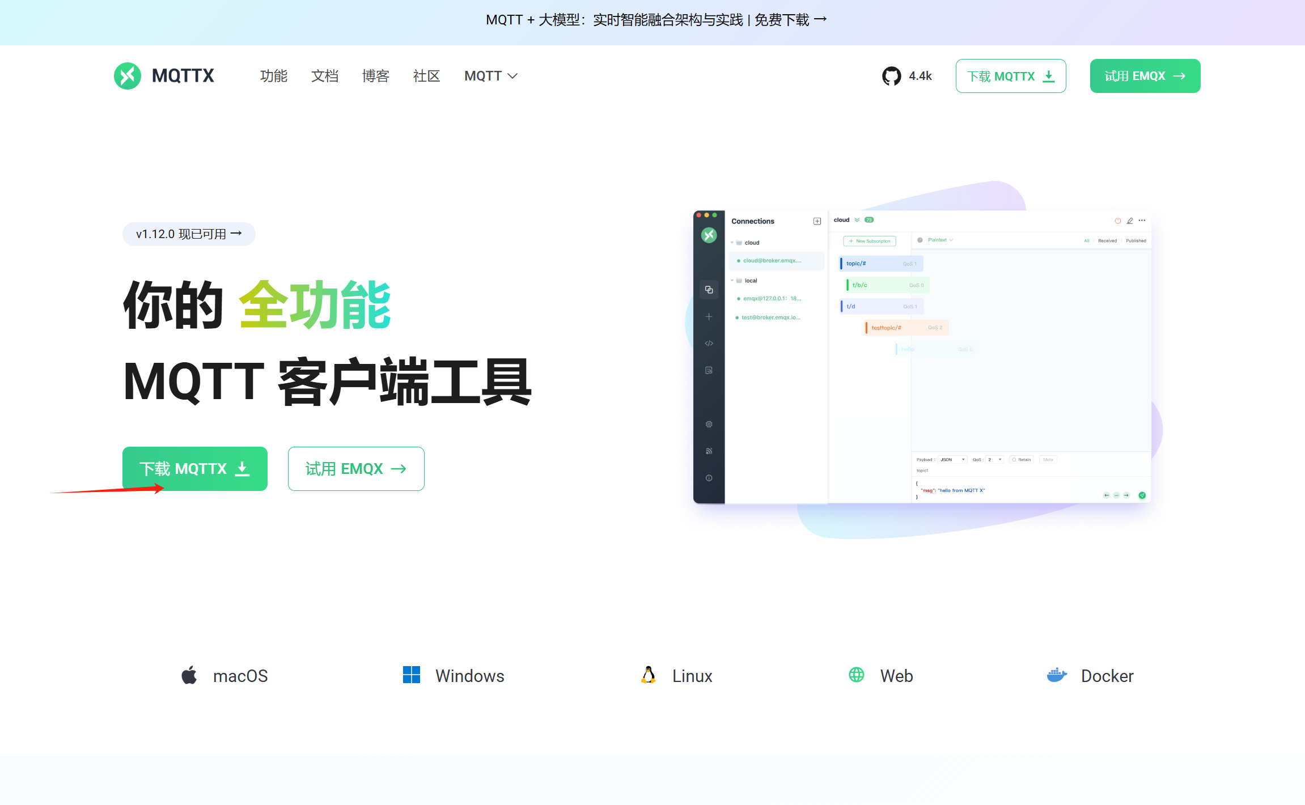Click the gray circle beside Plaintext
The image size is (1305, 805).
[920, 240]
